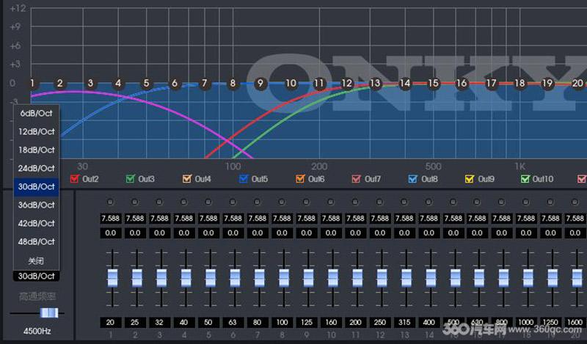Select EQ node 19 on the response graph
Image resolution: width=587 pixels, height=344 pixels.
[547, 83]
